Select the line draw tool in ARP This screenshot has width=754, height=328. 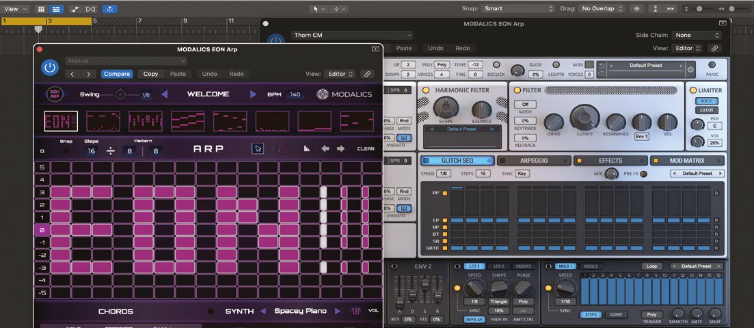click(282, 148)
